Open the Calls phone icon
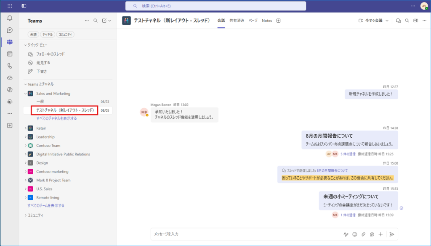Image resolution: width=431 pixels, height=246 pixels. pyautogui.click(x=10, y=66)
